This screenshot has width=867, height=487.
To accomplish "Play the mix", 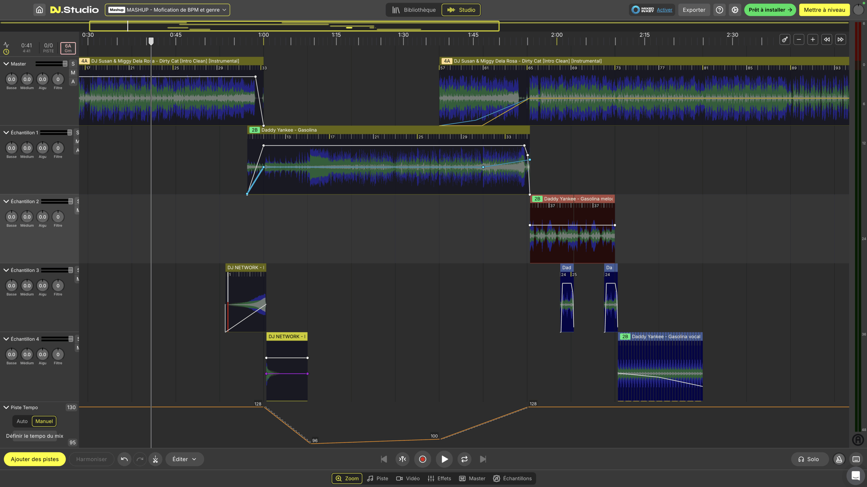I will [444, 459].
